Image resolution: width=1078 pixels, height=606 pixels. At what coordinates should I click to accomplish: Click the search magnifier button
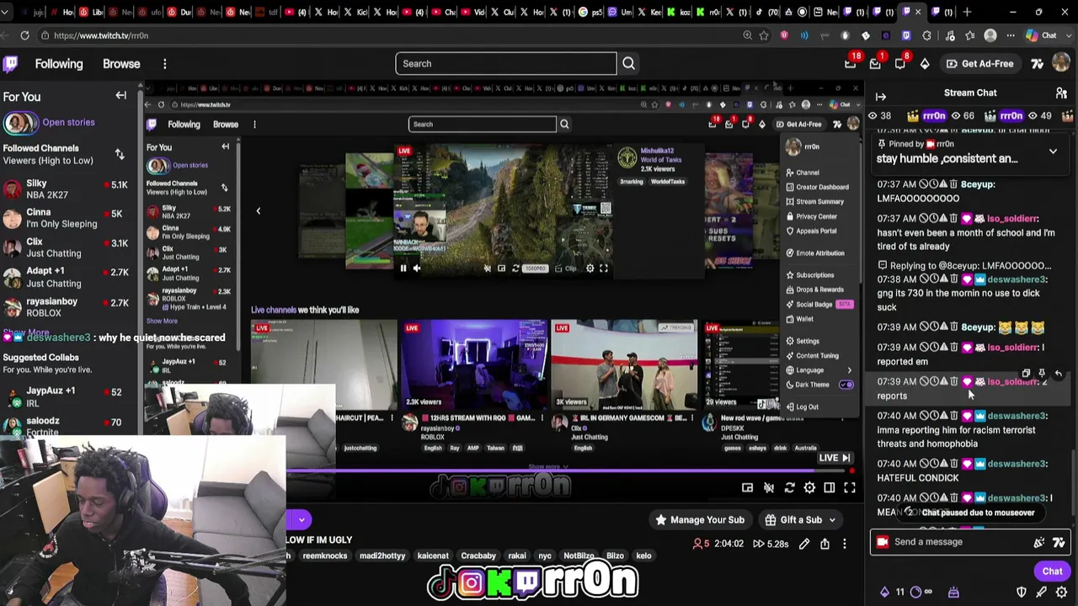pos(628,64)
